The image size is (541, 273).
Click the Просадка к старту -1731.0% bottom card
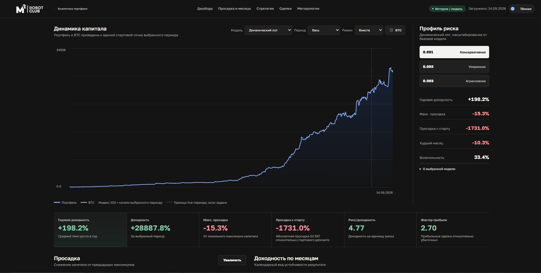pos(308,230)
